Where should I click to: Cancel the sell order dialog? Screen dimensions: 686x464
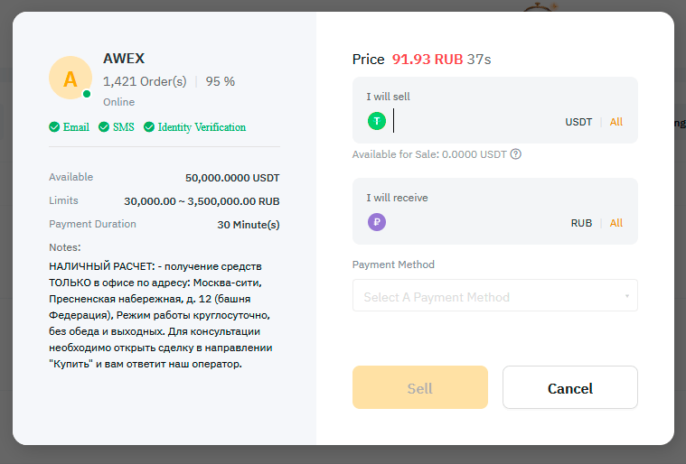(x=570, y=387)
